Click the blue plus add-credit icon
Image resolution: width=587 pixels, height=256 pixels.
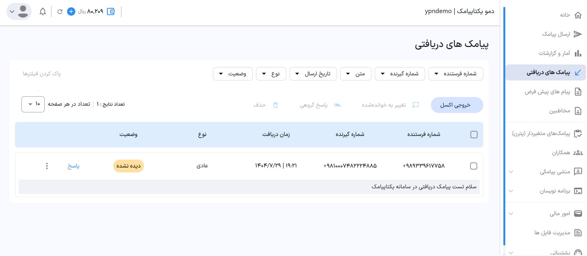71,12
